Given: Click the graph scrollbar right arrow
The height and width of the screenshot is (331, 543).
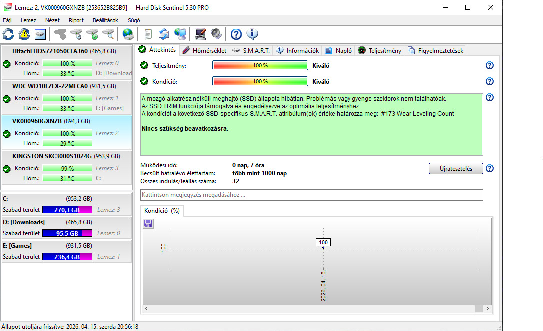Looking at the screenshot, I should click(487, 308).
